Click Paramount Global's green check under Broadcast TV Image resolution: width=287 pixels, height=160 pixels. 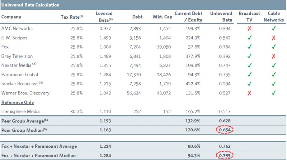coord(248,74)
